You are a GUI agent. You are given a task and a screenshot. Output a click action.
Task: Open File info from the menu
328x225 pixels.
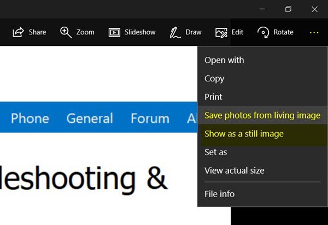(x=219, y=194)
